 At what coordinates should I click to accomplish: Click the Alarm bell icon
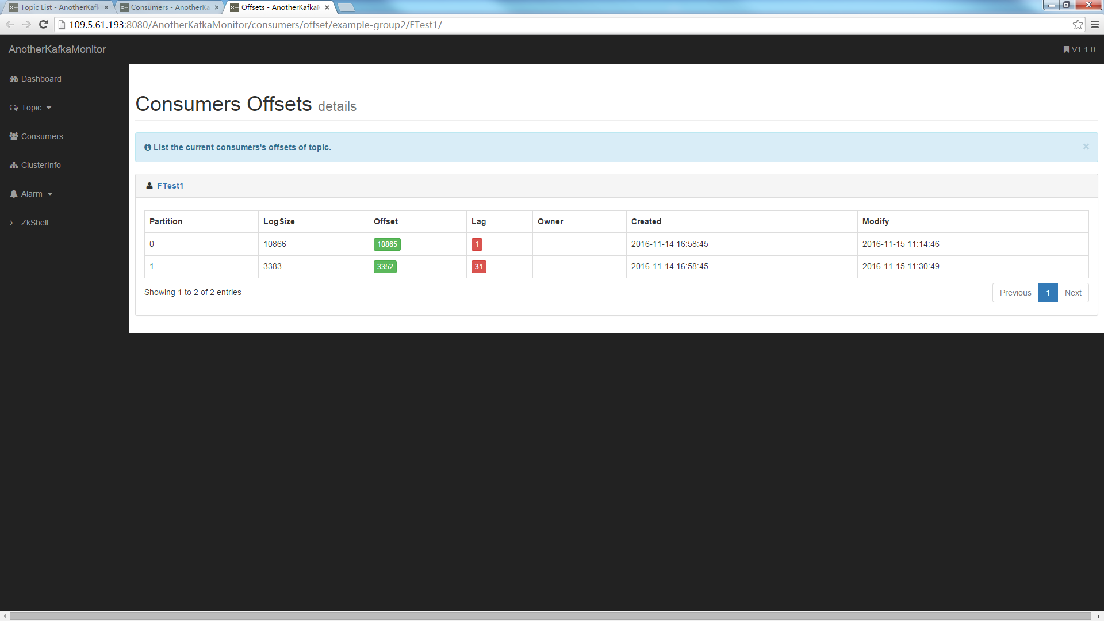13,194
